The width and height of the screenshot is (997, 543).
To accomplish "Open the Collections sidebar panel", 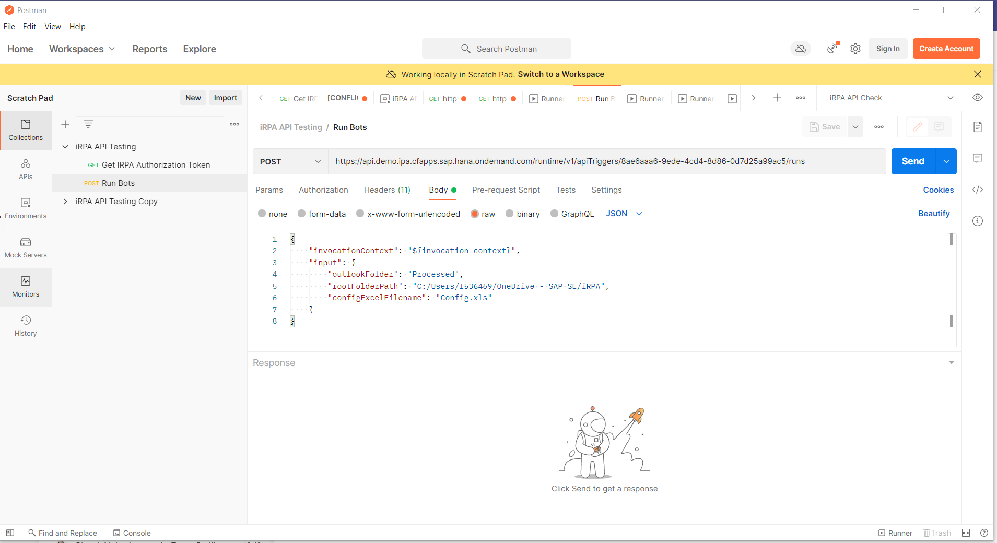I will (26, 131).
